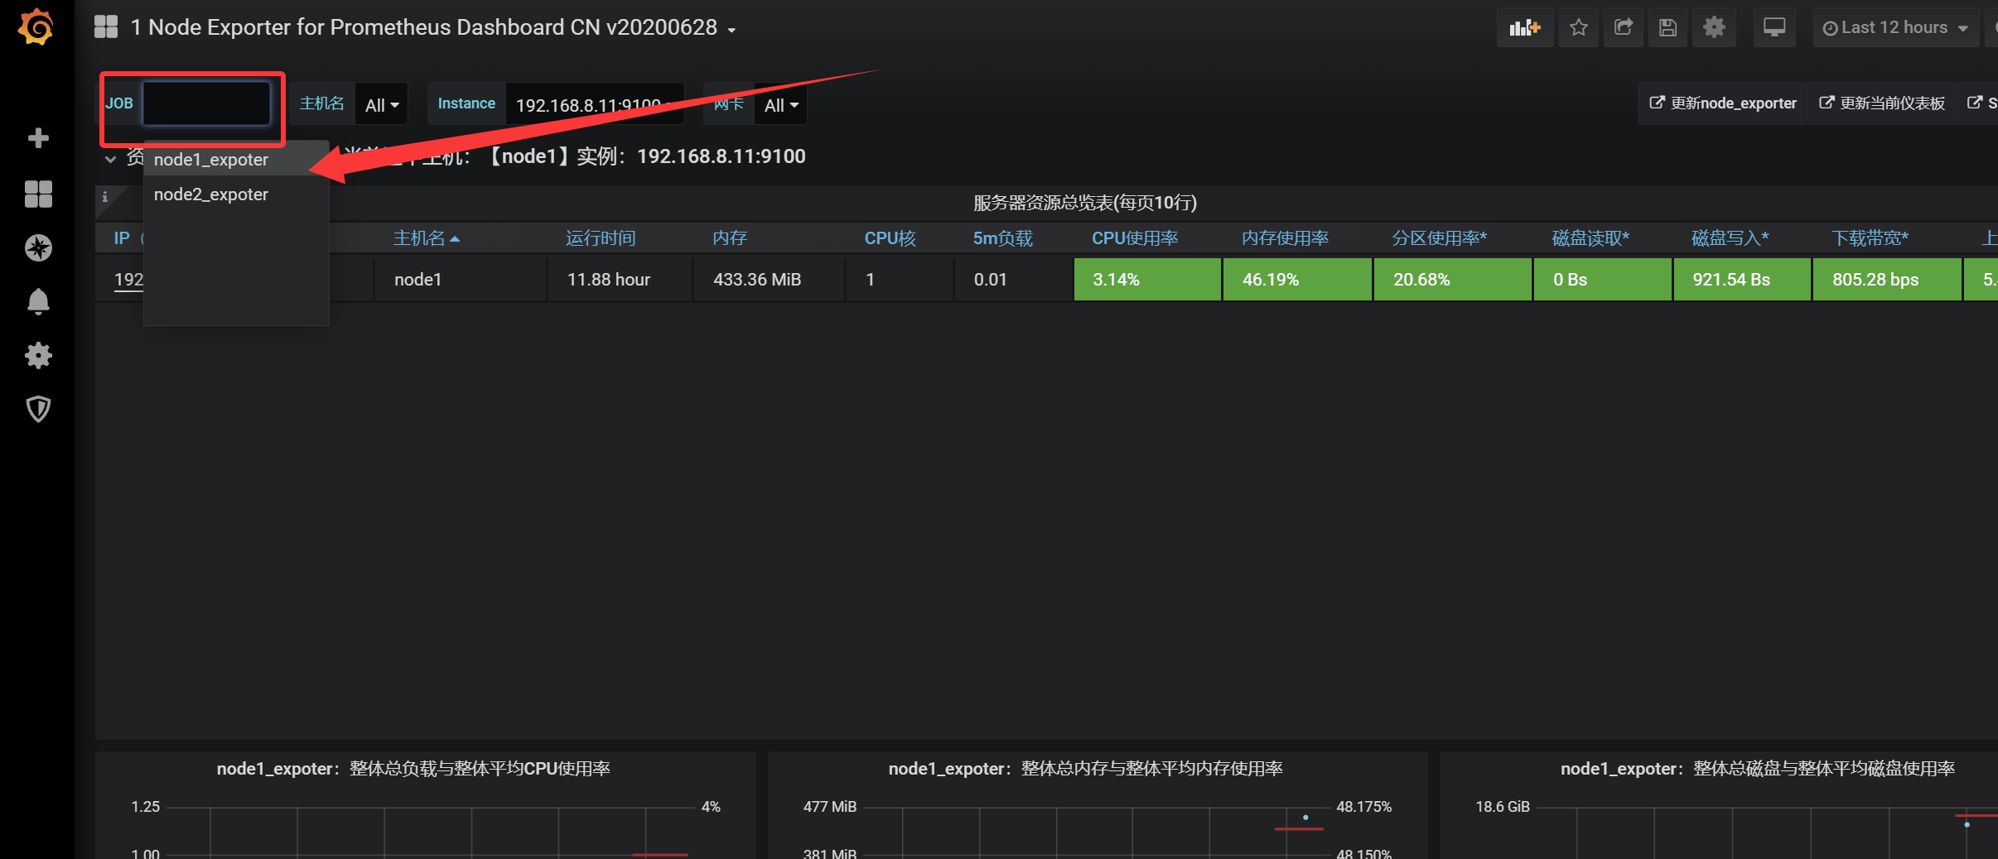
Task: Open the dashboard title dropdown
Action: (433, 27)
